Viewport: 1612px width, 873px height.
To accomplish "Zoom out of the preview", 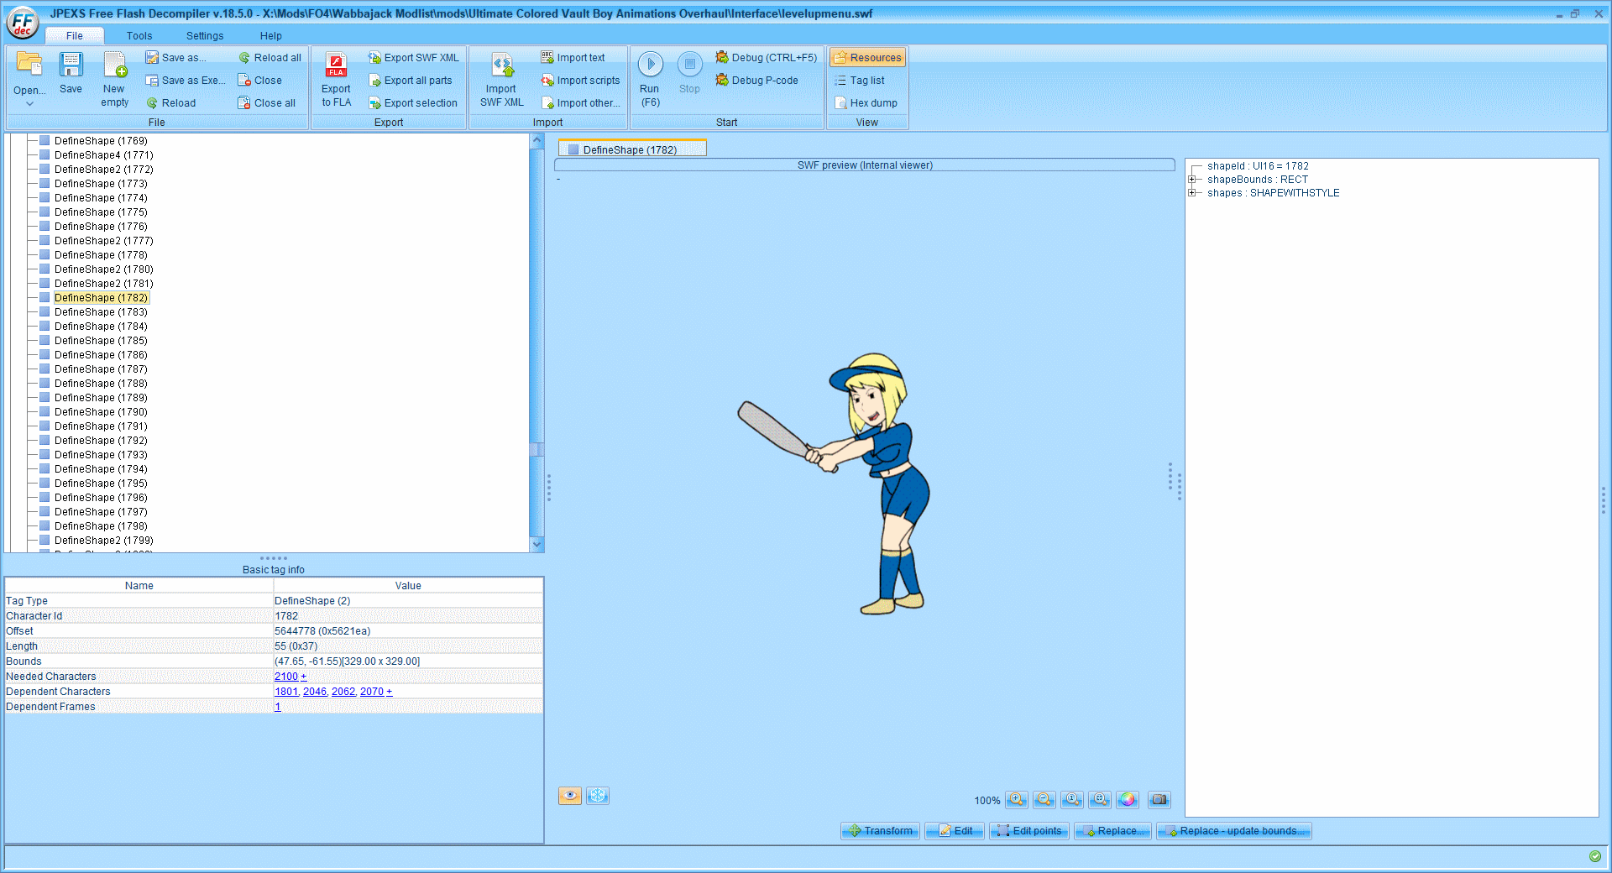I will (x=1044, y=800).
